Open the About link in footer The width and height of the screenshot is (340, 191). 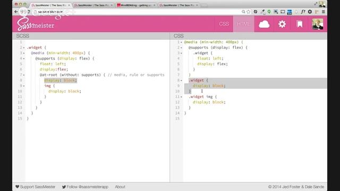[120, 187]
